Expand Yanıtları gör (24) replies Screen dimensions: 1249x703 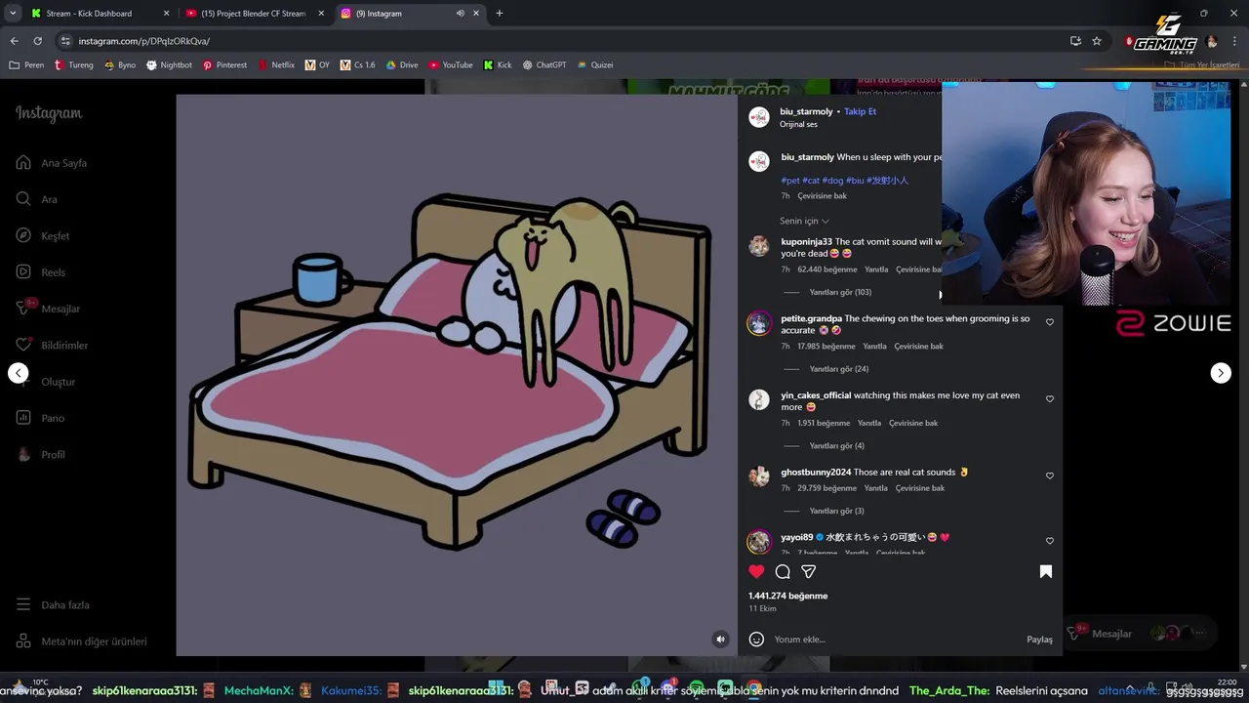839,369
